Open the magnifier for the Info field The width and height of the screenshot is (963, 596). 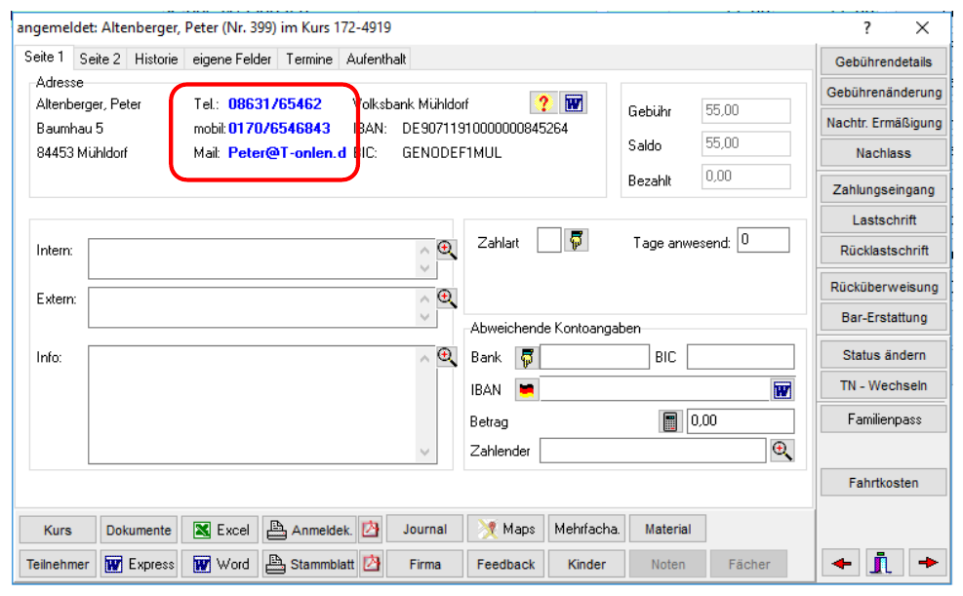pyautogui.click(x=447, y=357)
